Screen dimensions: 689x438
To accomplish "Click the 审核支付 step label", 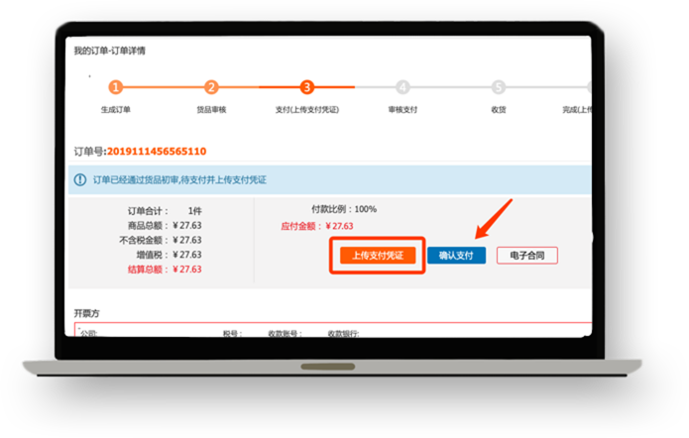I will [x=402, y=109].
